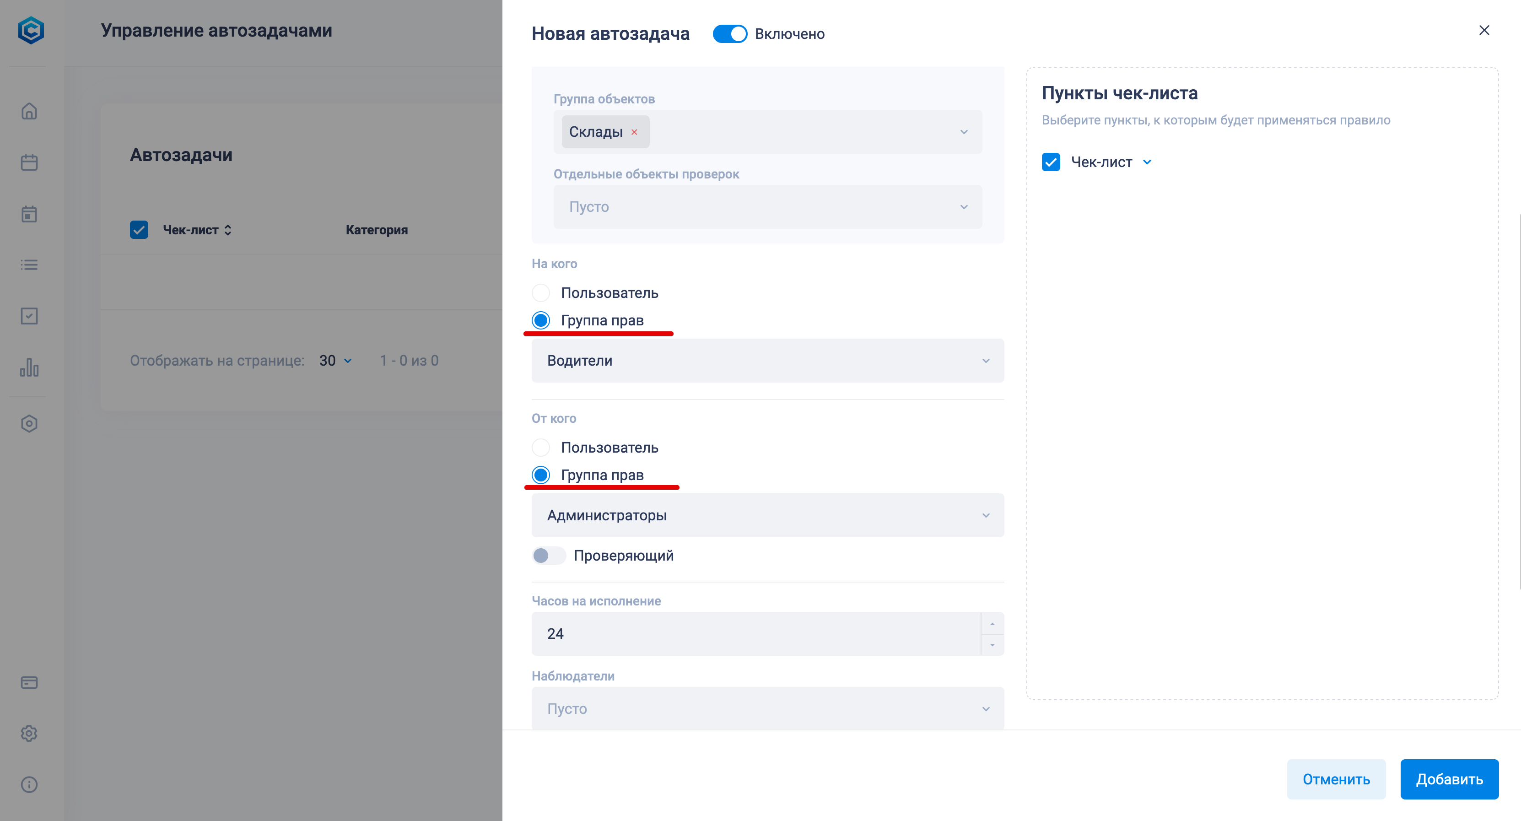Select Пользователь radio under От кого
1521x821 pixels.
click(540, 448)
